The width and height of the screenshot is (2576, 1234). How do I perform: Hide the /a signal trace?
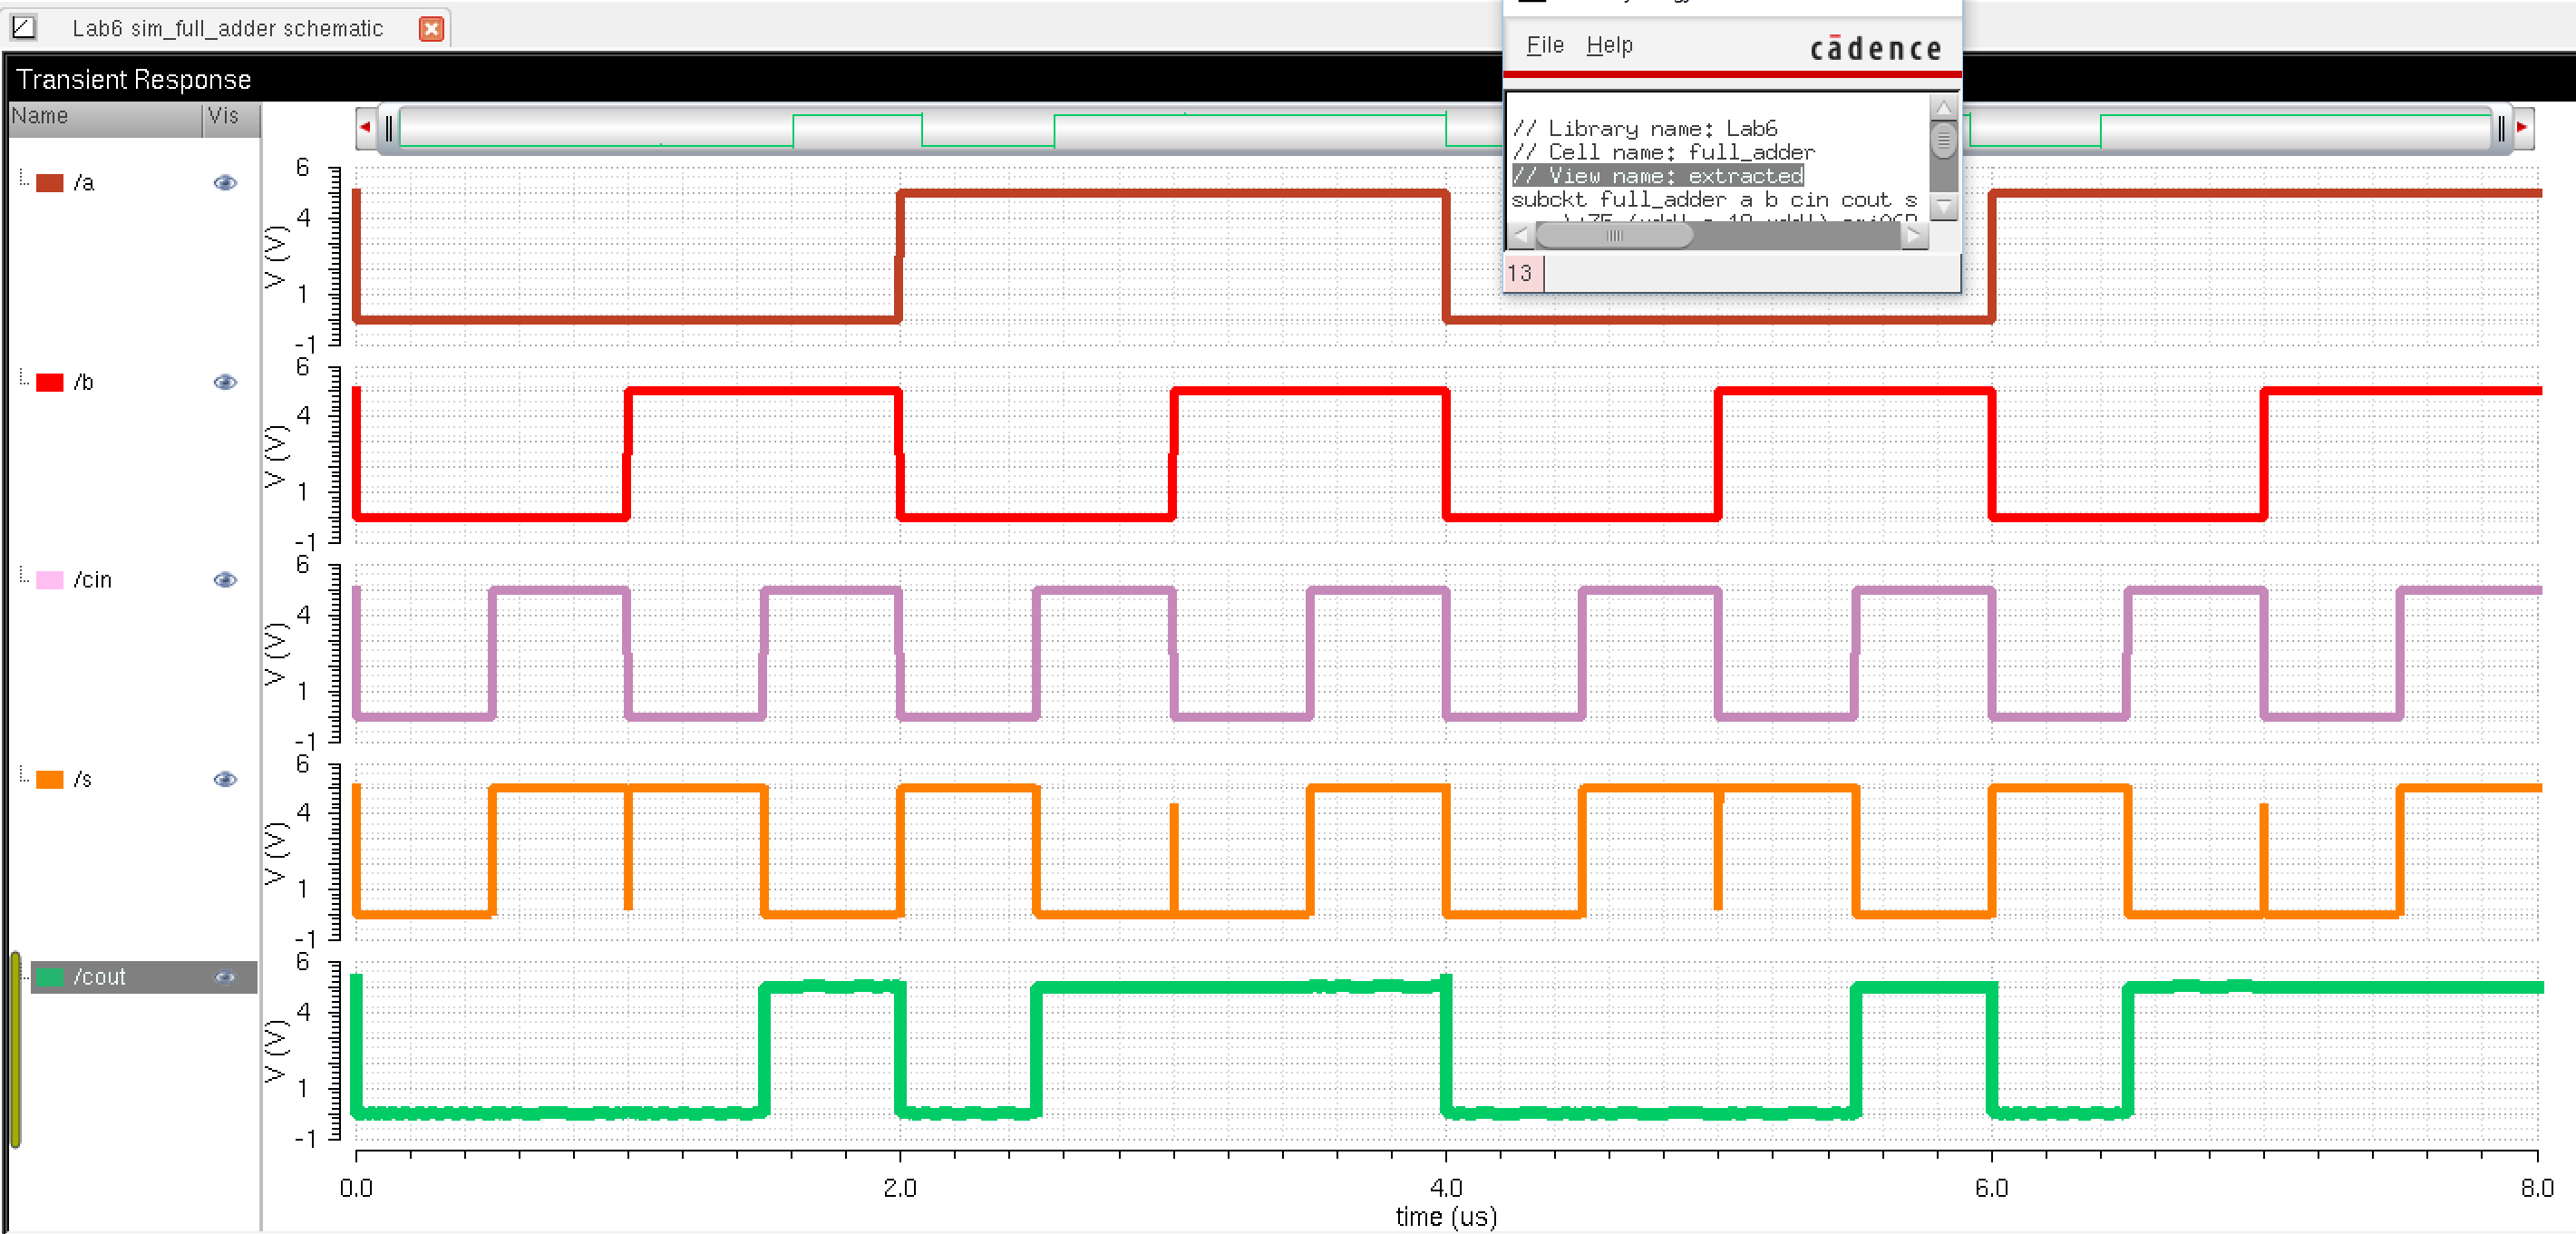[225, 182]
